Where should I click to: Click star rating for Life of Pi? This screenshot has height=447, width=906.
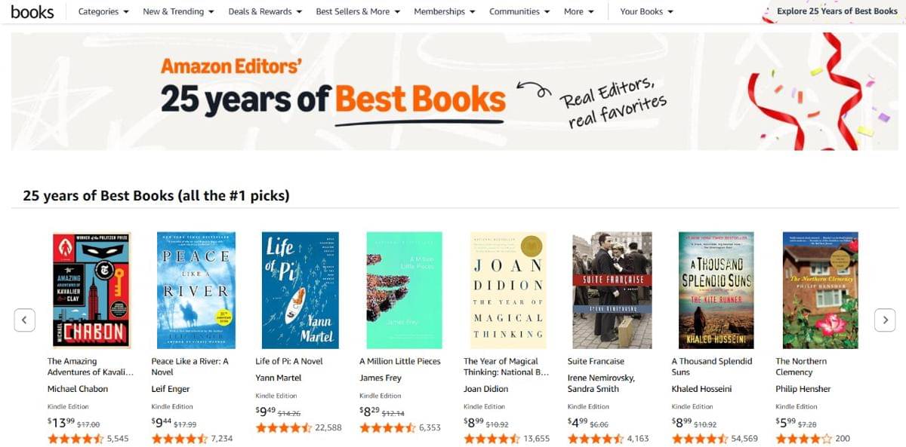[284, 427]
